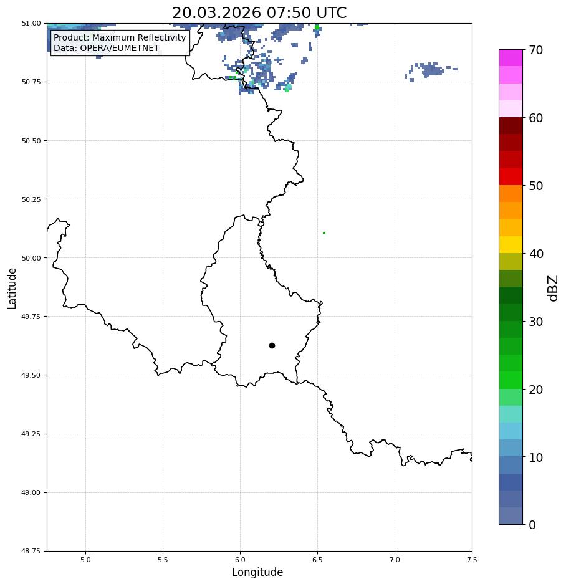
Task: Click the longitude tick label '5.0'
Action: 85,560
